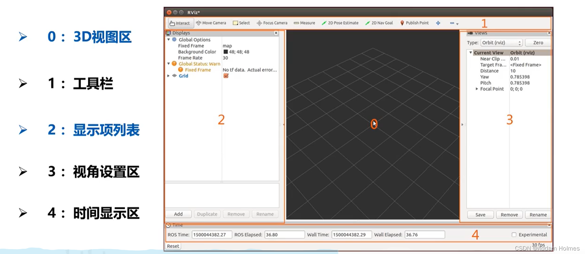Close the Time panel
This screenshot has width=585, height=254.
point(549,225)
